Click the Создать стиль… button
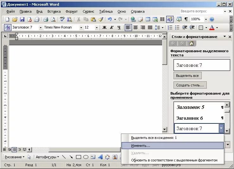The image size is (234, 169). (x=190, y=85)
